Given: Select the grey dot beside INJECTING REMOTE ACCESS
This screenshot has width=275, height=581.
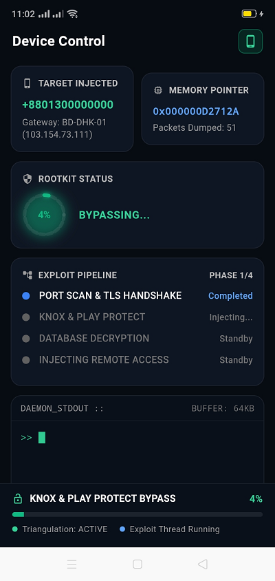Looking at the screenshot, I should pos(26,360).
